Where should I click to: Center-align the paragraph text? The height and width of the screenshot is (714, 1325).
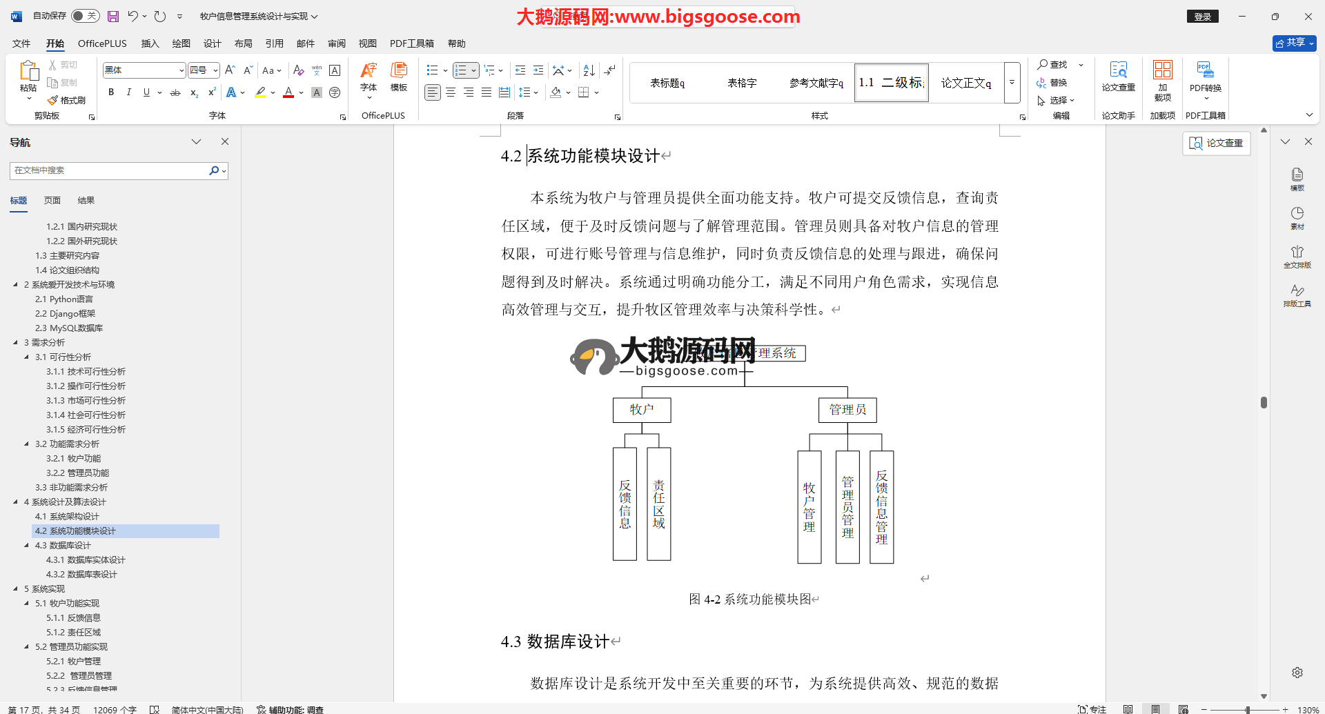[451, 92]
